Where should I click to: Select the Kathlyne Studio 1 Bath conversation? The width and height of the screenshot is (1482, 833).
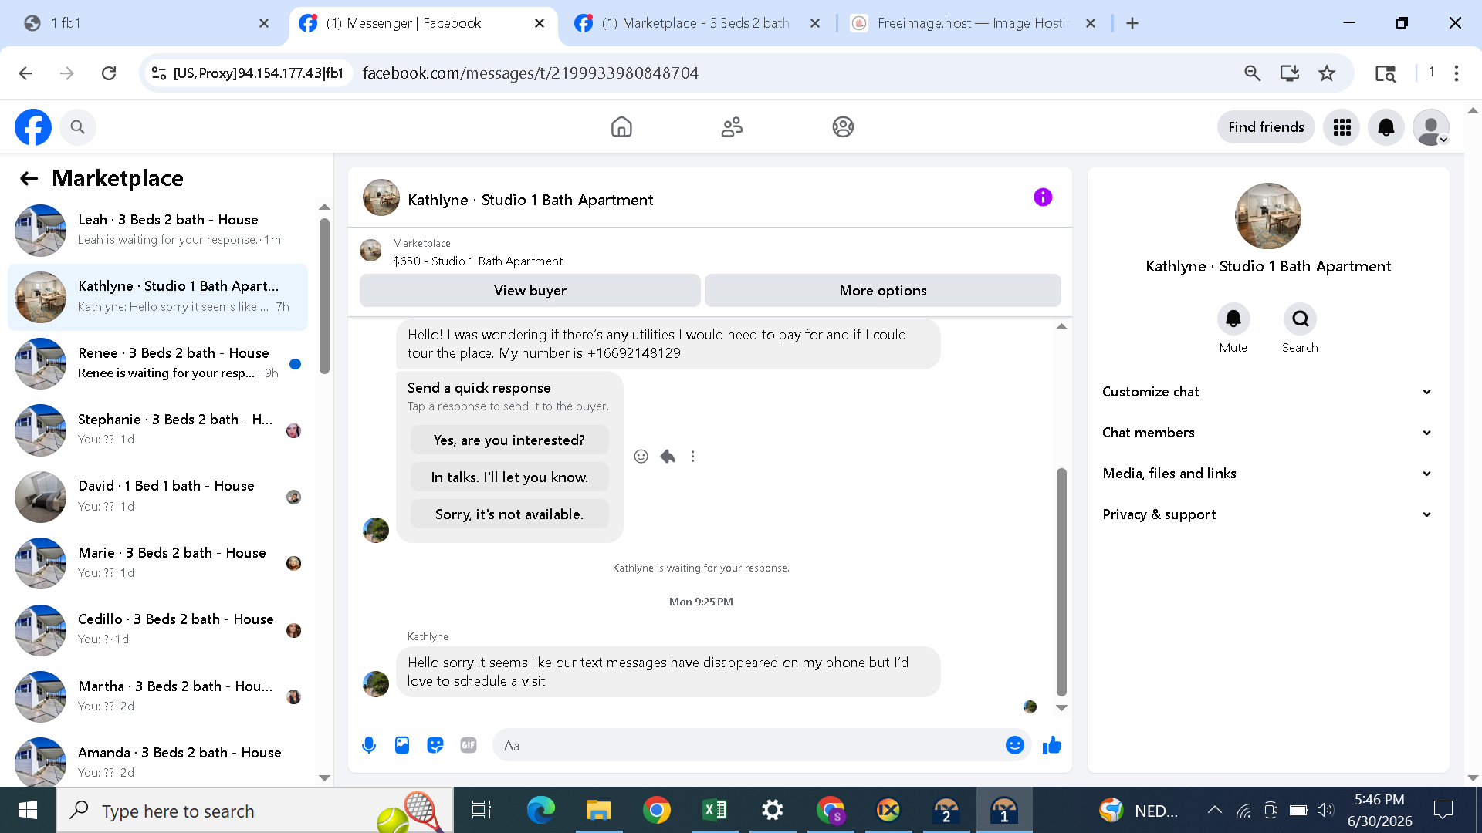[157, 297]
